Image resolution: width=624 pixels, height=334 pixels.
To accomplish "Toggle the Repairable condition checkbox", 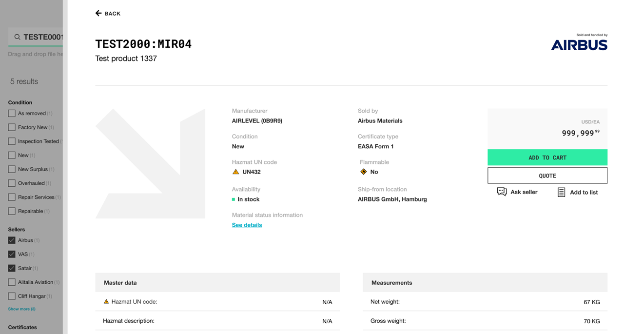I will pyautogui.click(x=12, y=211).
